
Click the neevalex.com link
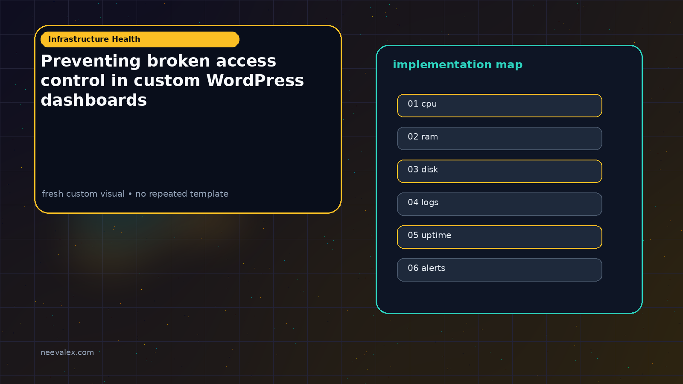67,352
